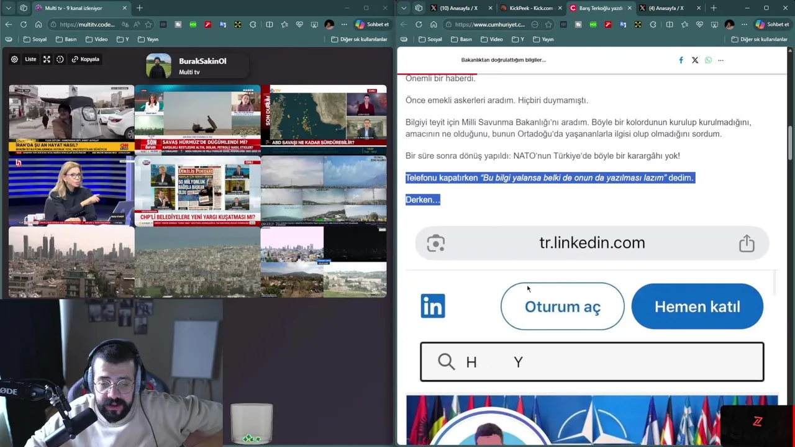Open the left browser's three-dot menu
795x447 pixels.
(x=344, y=24)
